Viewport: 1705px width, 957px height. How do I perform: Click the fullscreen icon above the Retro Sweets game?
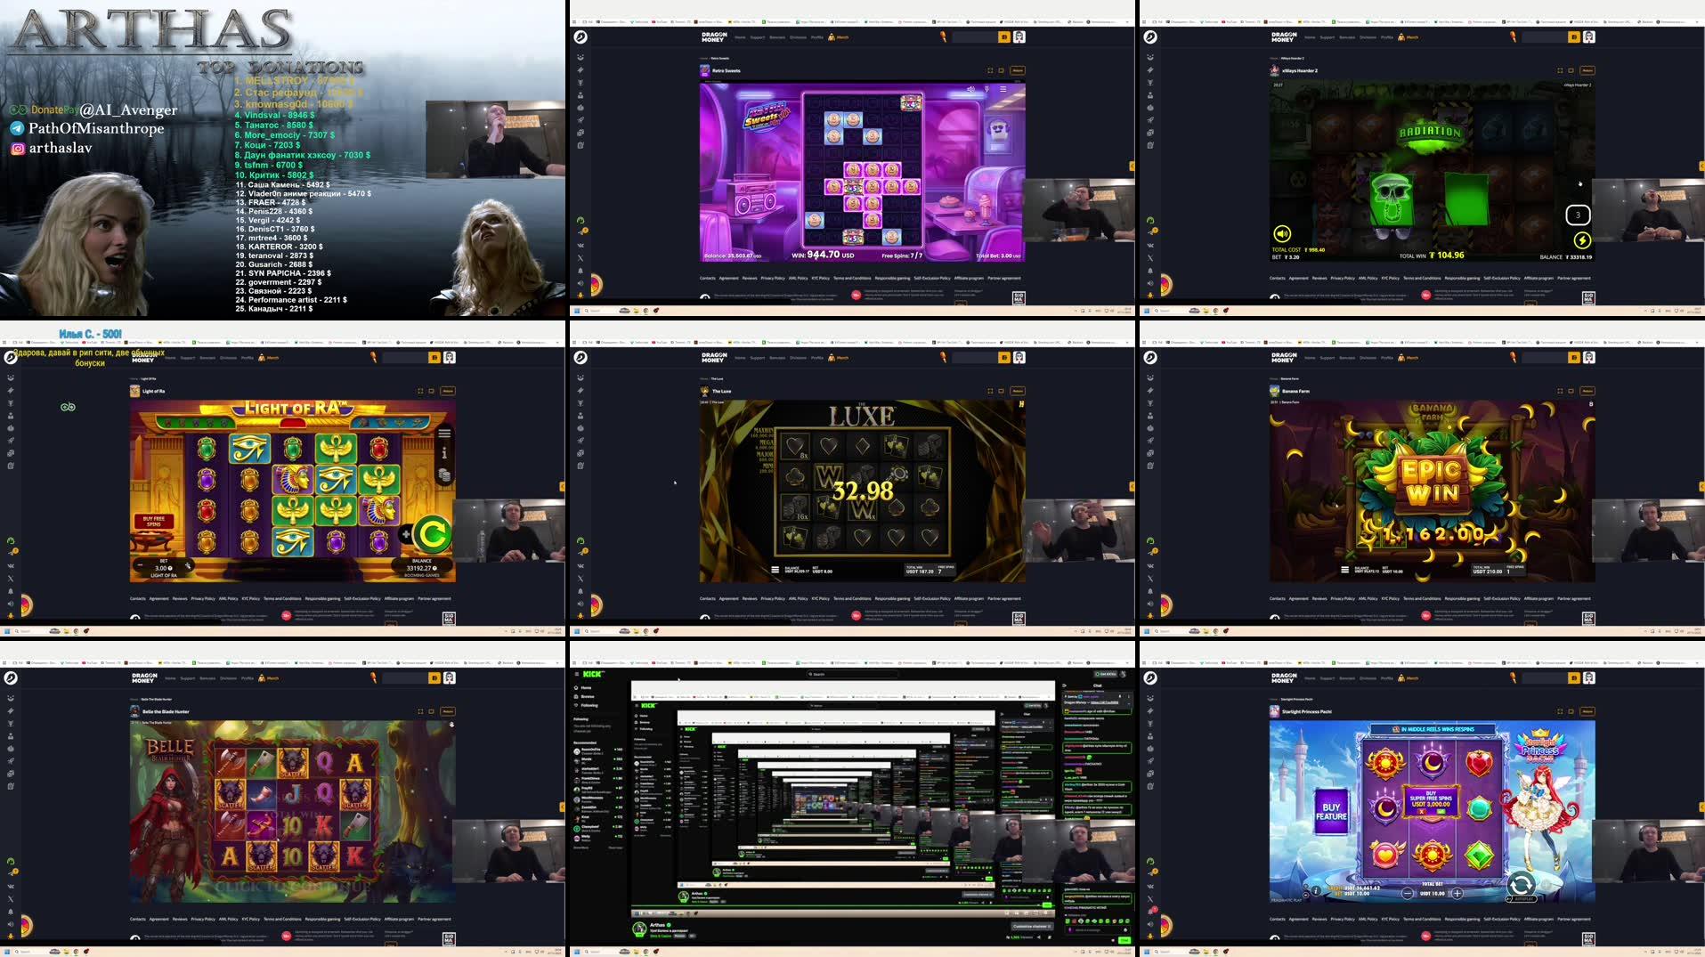990,70
